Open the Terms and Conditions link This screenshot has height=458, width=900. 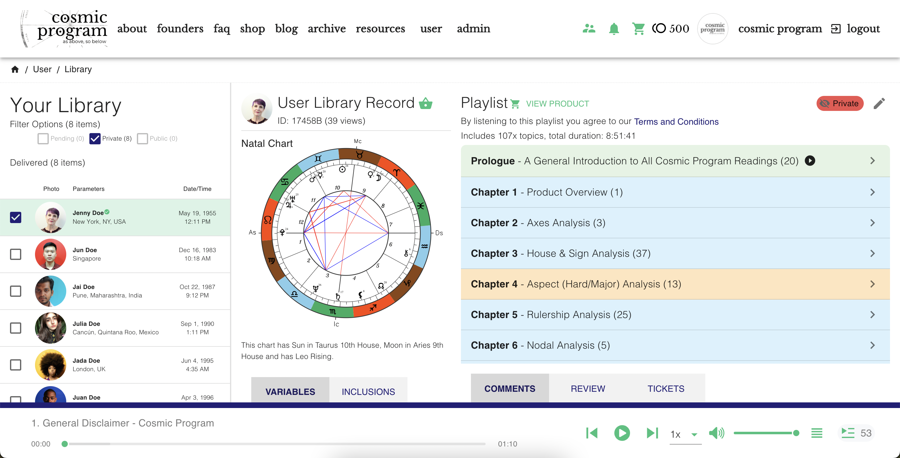[676, 122]
